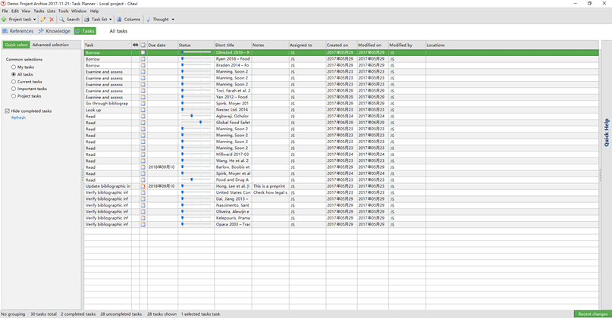
Task: Adjust status slider in Global Food Safet row
Action: click(201, 123)
